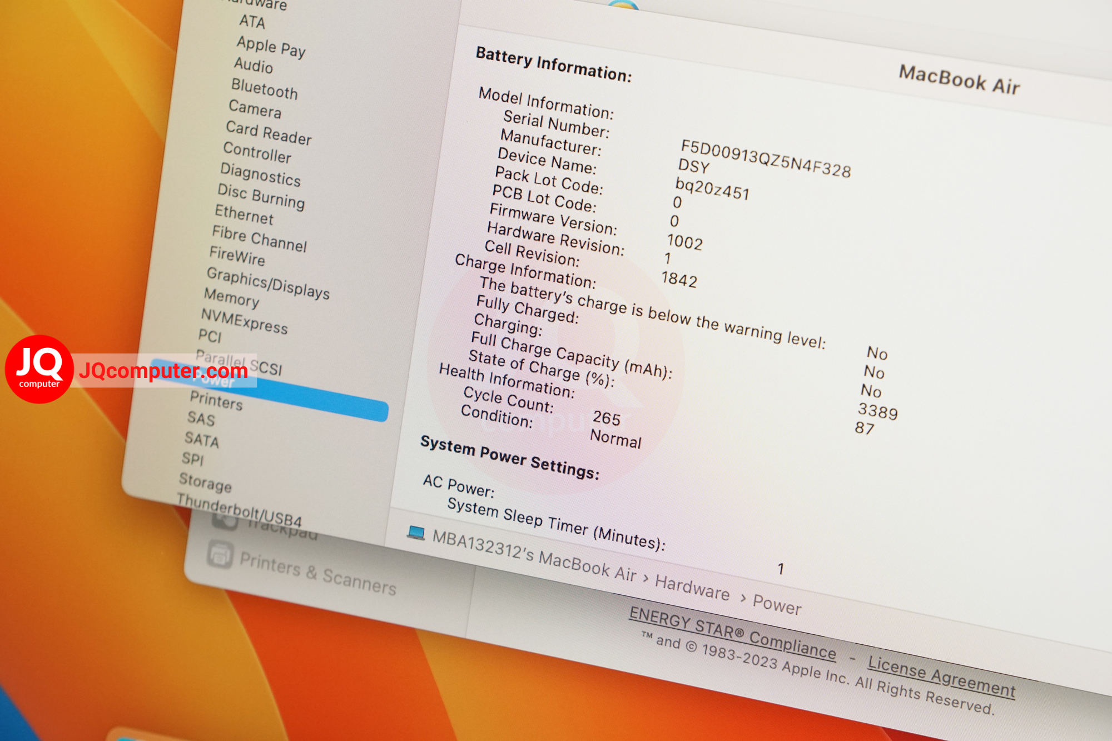Click device name bq20z451
This screenshot has width=1112, height=741.
coord(713,188)
